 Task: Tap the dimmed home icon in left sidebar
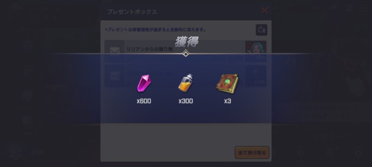(x=28, y=94)
